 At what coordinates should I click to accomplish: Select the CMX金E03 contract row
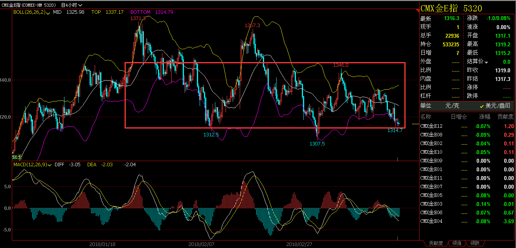(x=467, y=204)
